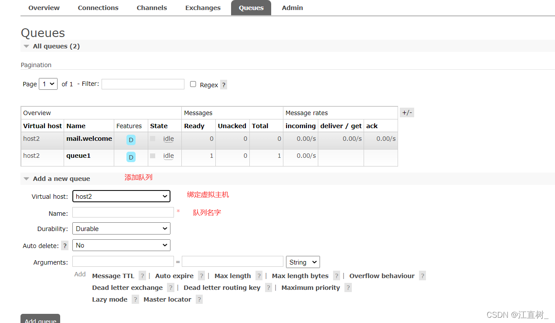The image size is (555, 323).
Task: Sort by incoming rate column
Action: coord(300,126)
